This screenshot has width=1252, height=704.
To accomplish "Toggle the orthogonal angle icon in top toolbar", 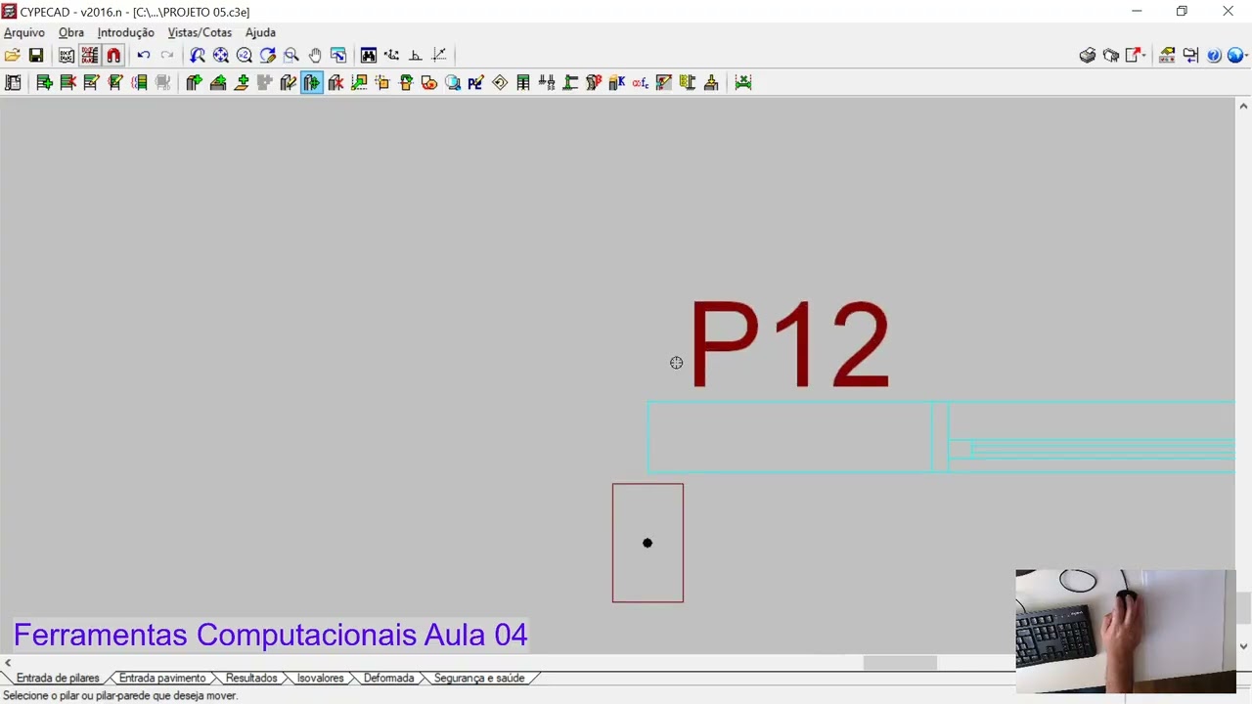I will (416, 56).
